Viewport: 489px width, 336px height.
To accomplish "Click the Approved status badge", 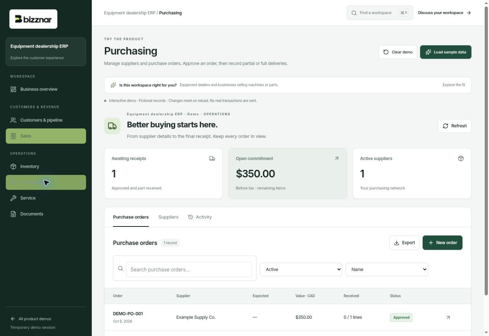I will (401, 317).
